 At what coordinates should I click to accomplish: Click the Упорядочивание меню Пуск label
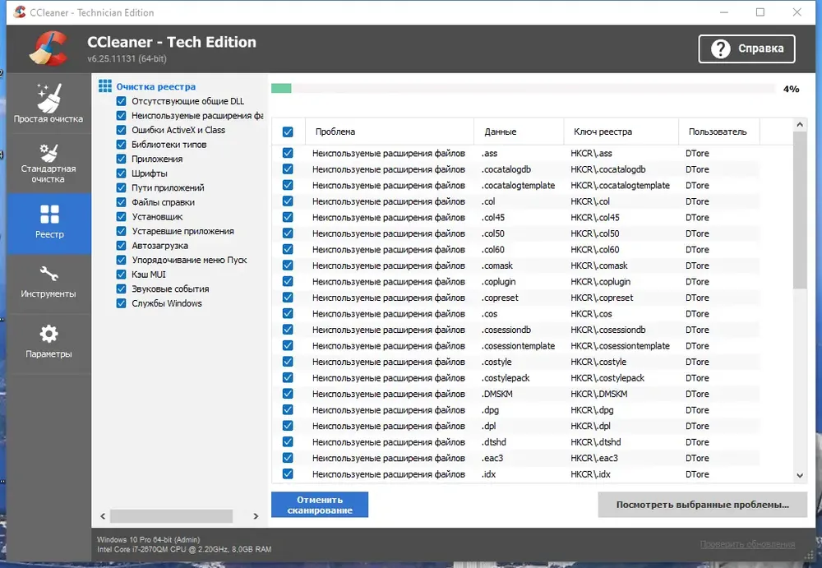click(x=189, y=260)
